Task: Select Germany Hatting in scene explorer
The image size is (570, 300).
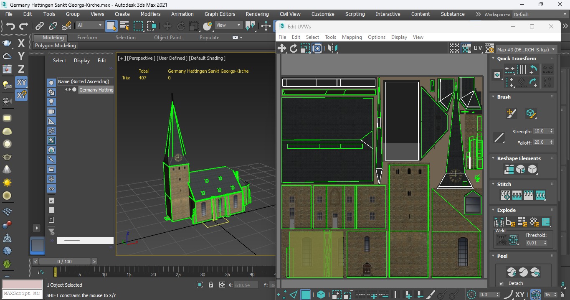Action: [x=96, y=90]
